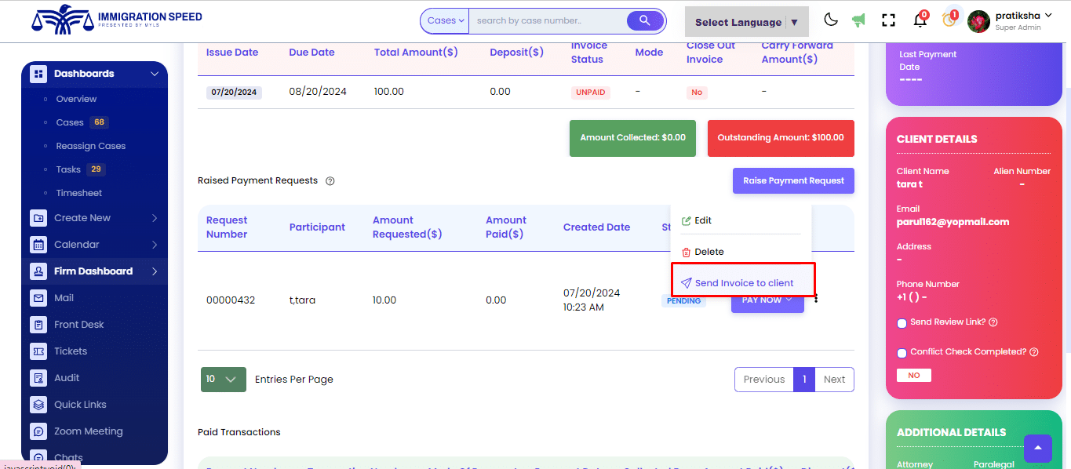
Task: Choose Edit from the context menu
Action: (702, 221)
